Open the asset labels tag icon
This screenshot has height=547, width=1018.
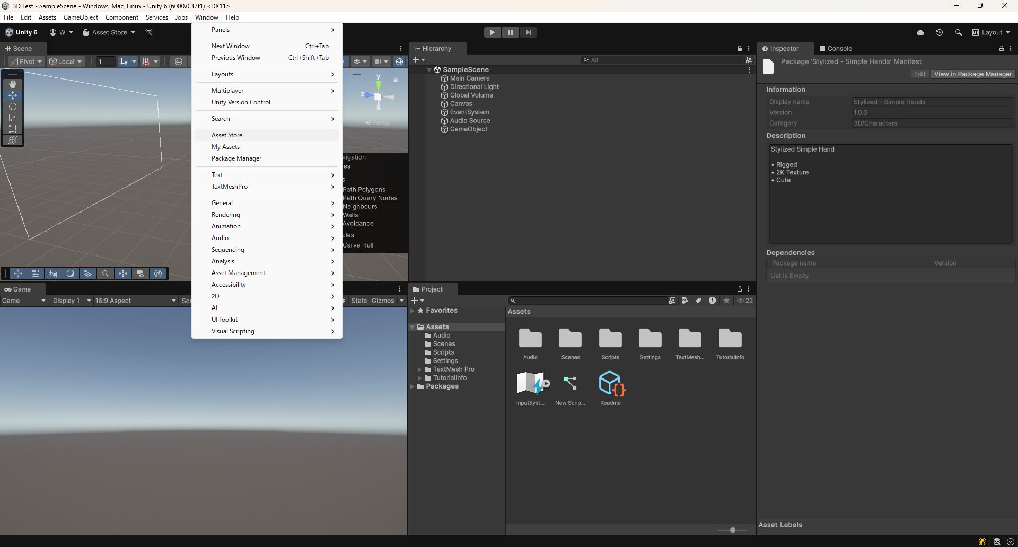(x=698, y=301)
